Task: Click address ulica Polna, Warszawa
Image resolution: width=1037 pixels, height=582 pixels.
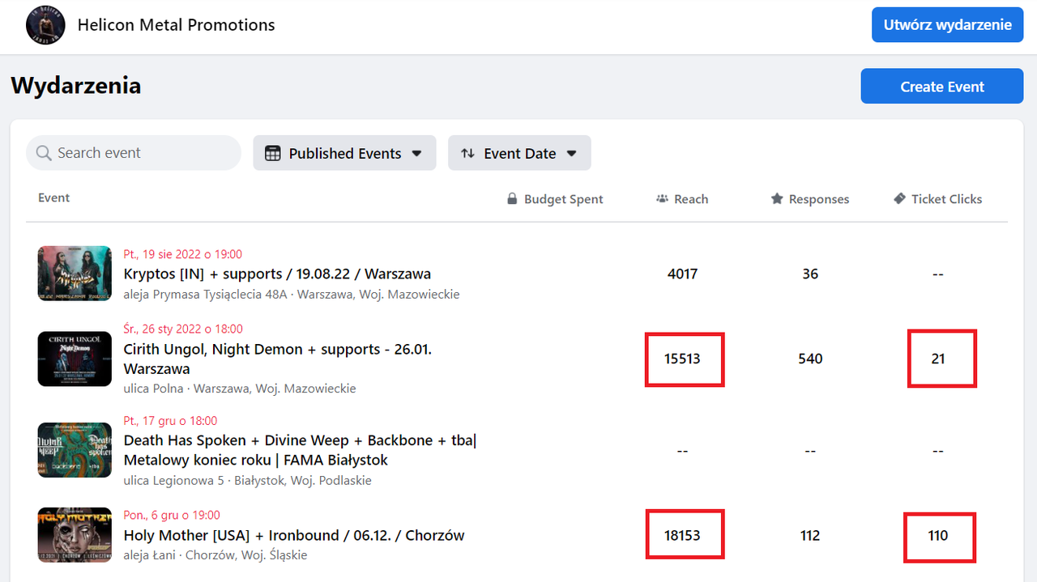Action: 240,389
